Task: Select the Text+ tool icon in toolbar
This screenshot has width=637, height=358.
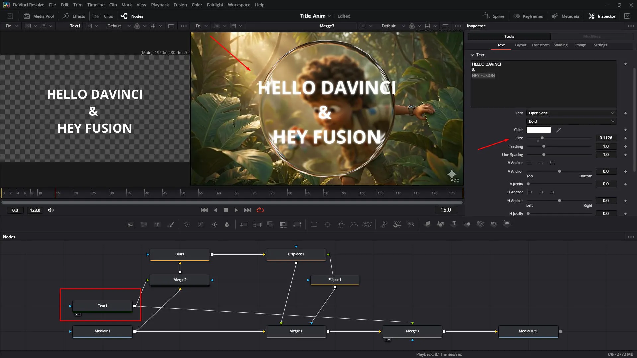Action: (157, 225)
